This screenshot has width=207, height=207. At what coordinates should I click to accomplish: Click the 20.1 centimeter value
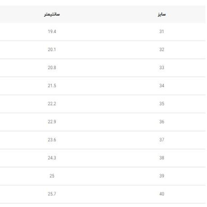coord(52,50)
